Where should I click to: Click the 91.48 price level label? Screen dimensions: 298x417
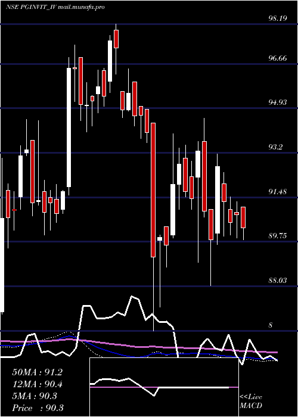278,191
